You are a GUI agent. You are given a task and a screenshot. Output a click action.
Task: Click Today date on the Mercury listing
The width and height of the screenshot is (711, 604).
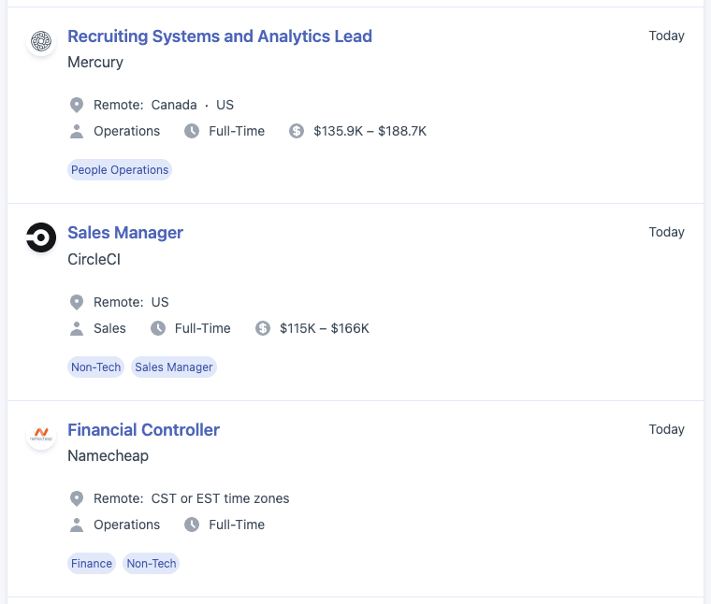[x=666, y=36]
